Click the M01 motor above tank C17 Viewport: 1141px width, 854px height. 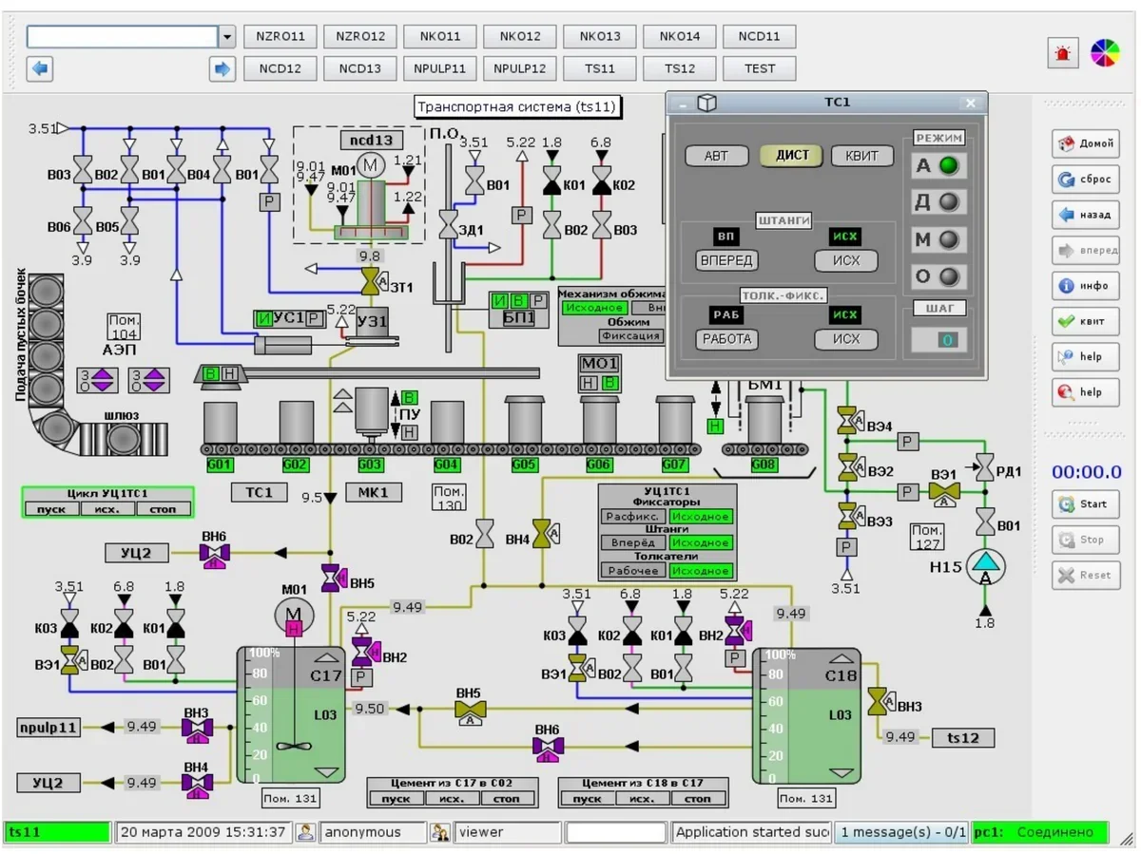294,616
